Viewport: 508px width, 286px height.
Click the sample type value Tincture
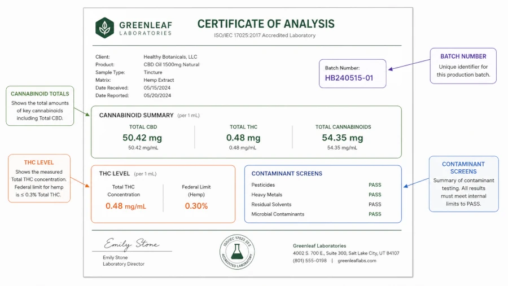pos(153,72)
